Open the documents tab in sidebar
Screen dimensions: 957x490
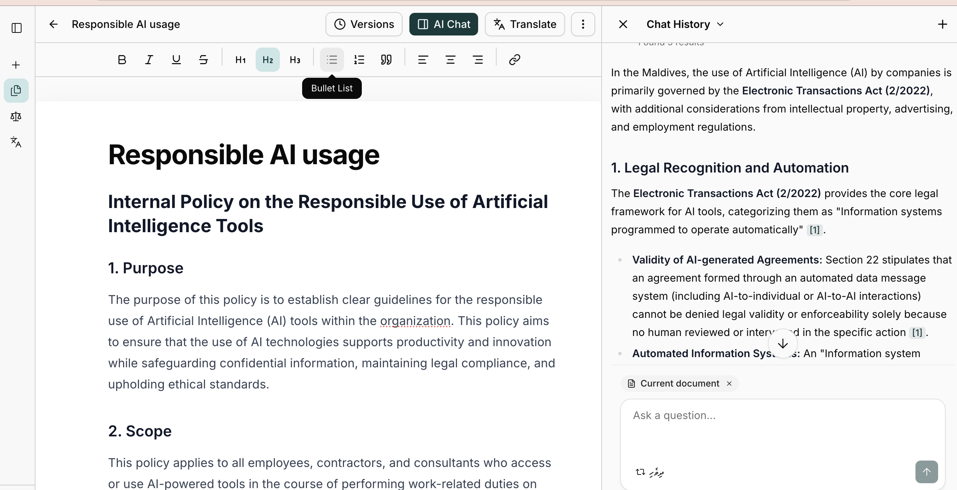(x=16, y=91)
